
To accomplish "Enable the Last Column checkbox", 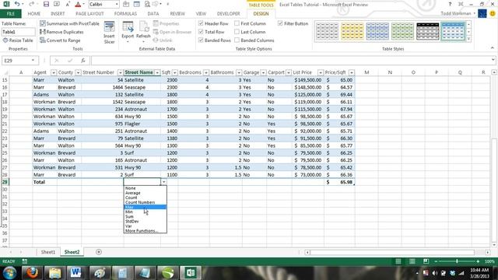I will tap(237, 32).
